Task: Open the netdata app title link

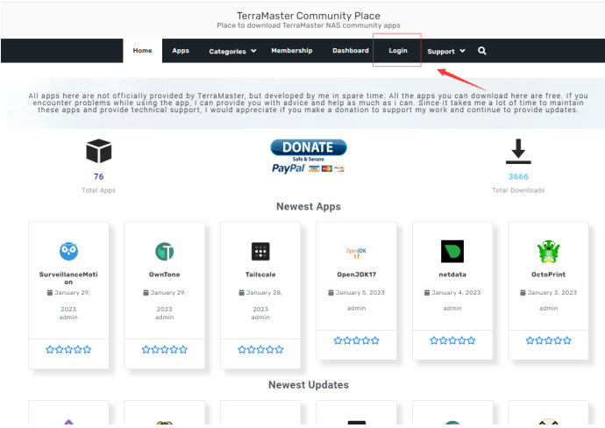Action: click(452, 275)
